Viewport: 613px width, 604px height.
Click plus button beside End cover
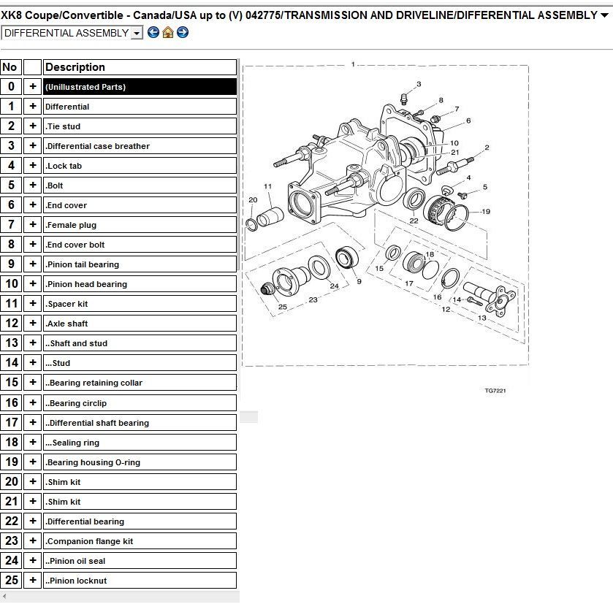(33, 205)
